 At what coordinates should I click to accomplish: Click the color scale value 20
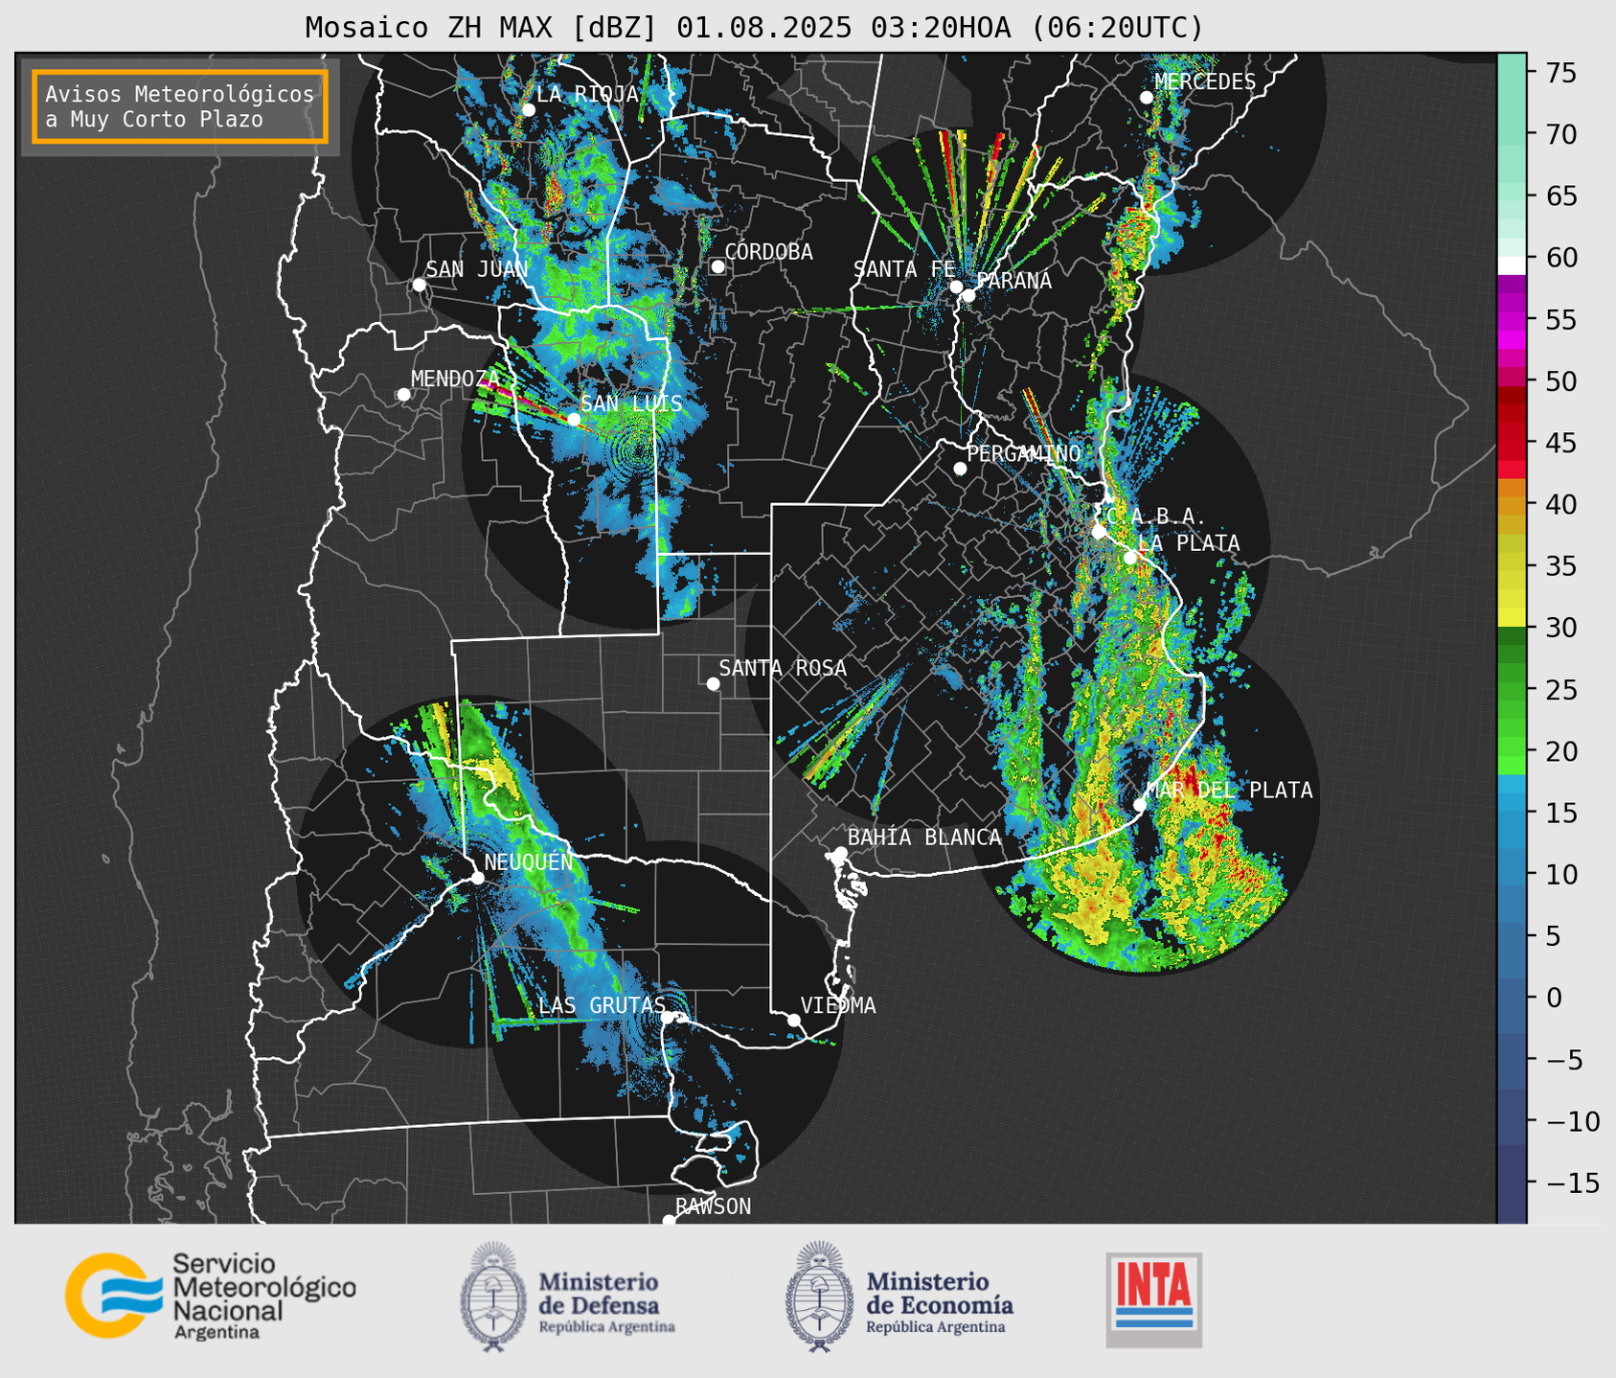1561,751
